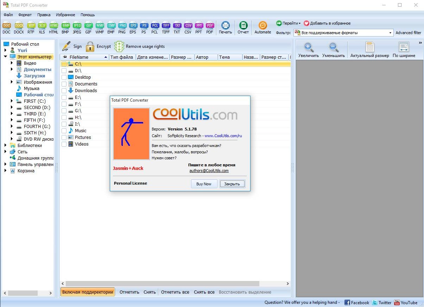The width and height of the screenshot is (424, 307).
Task: Expand the Yuri tree node
Action: pos(5,50)
